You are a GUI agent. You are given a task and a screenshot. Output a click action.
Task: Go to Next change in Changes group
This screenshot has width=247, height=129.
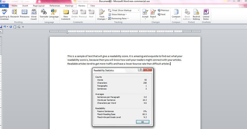[162, 14]
